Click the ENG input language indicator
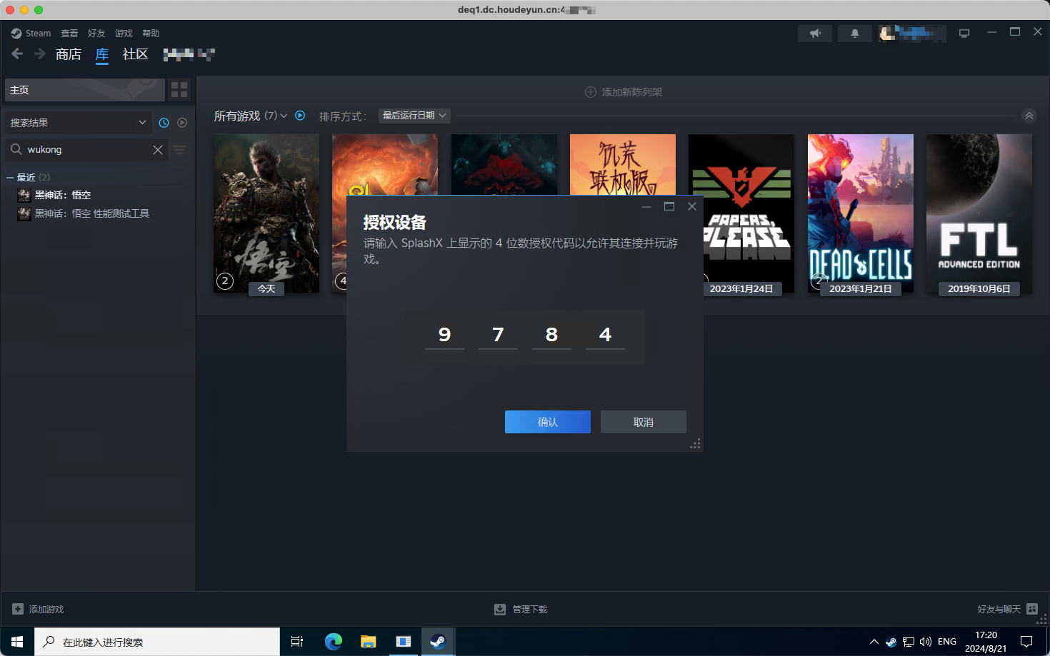 tap(947, 642)
